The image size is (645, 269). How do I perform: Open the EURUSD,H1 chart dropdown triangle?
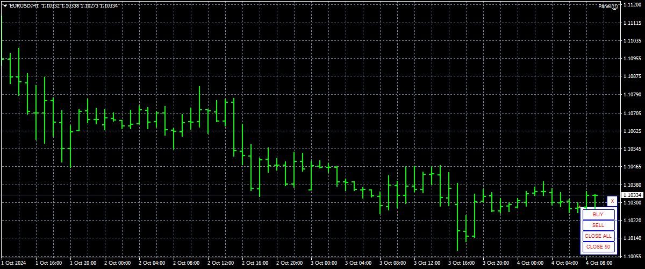tap(5, 5)
